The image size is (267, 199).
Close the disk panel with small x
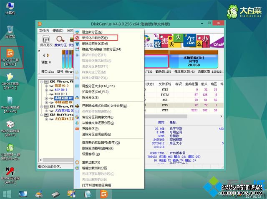point(39,51)
